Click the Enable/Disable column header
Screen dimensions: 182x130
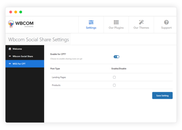(119, 69)
